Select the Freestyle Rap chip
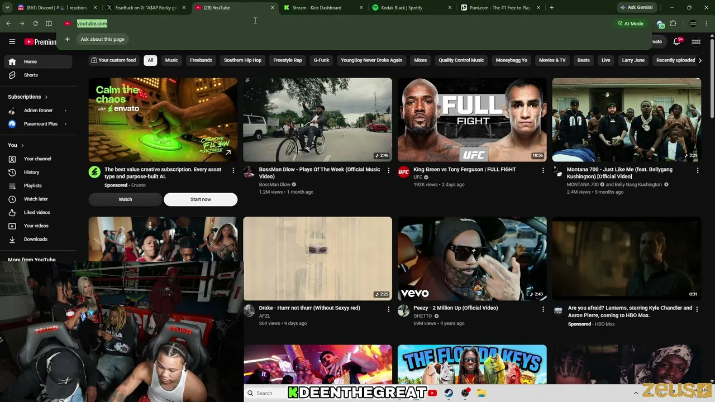This screenshot has width=715, height=402. 288,60
